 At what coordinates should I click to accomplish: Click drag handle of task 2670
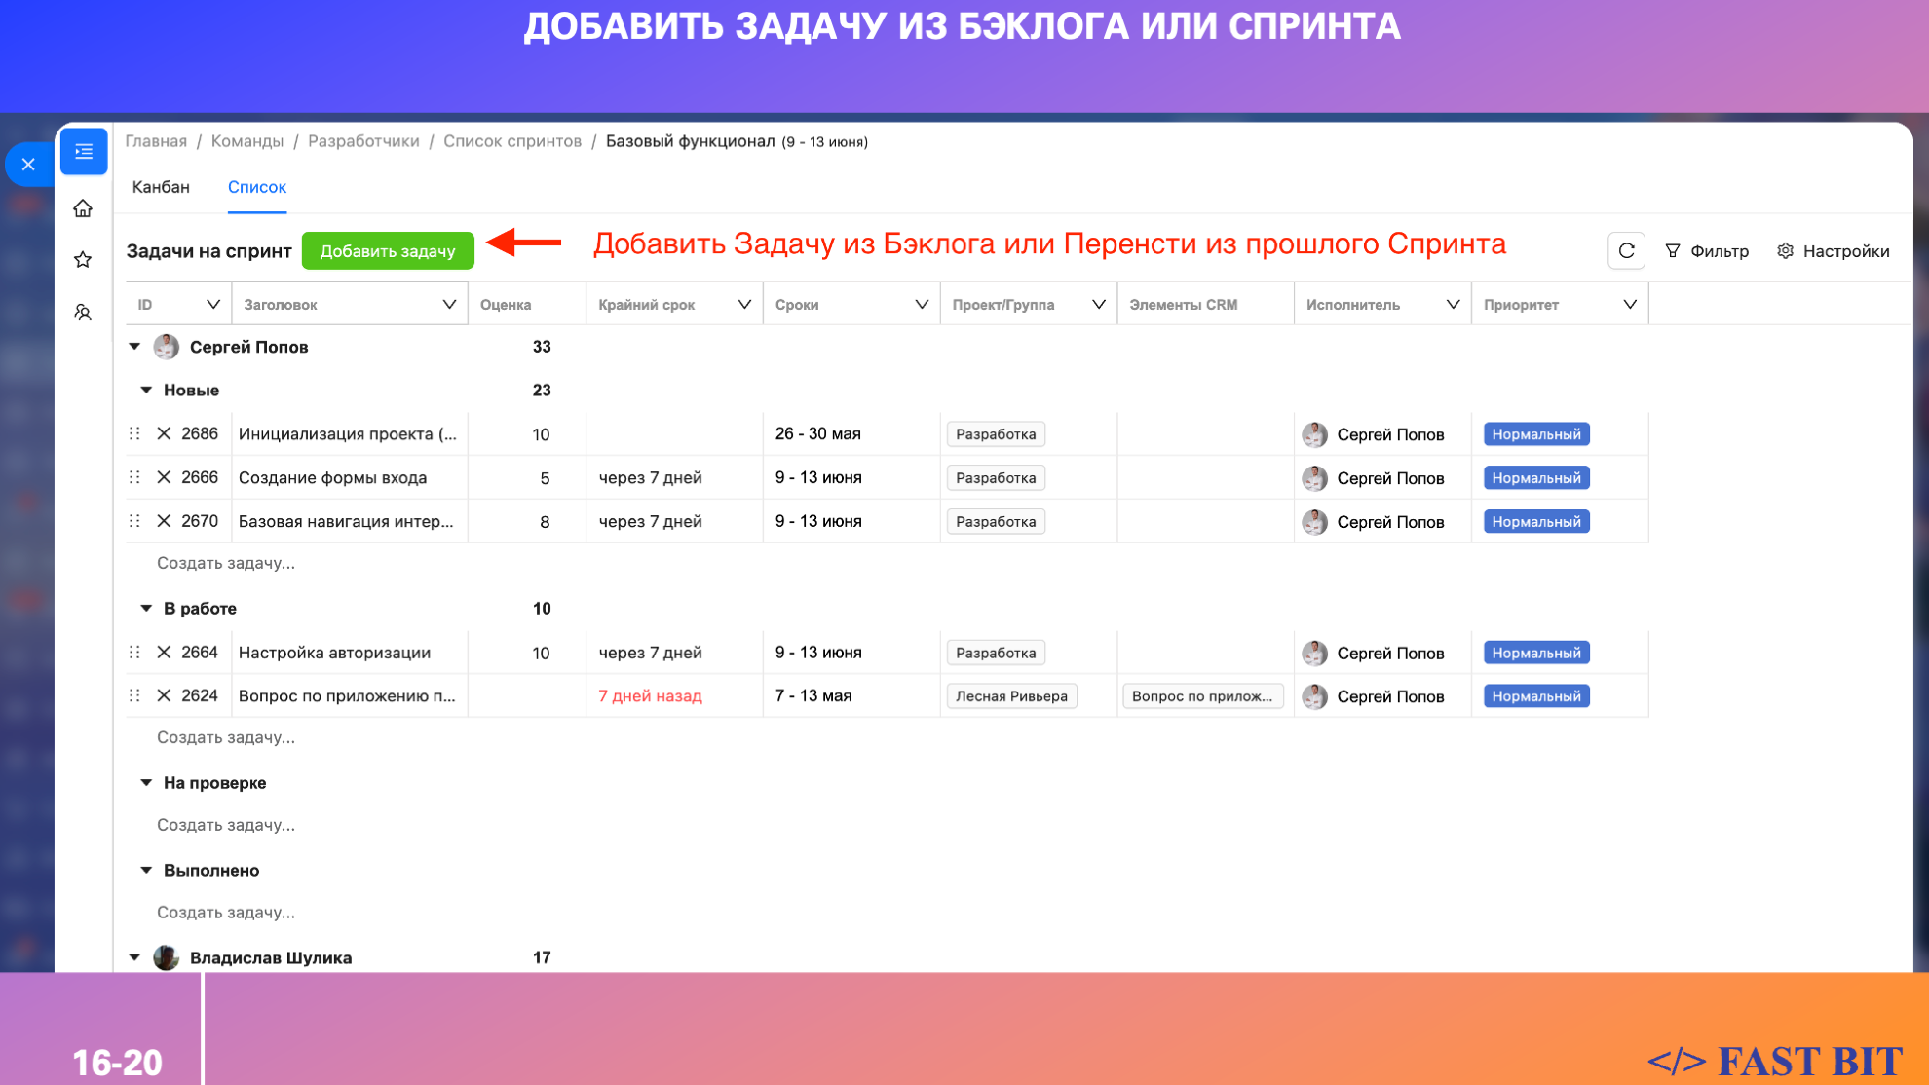(134, 521)
